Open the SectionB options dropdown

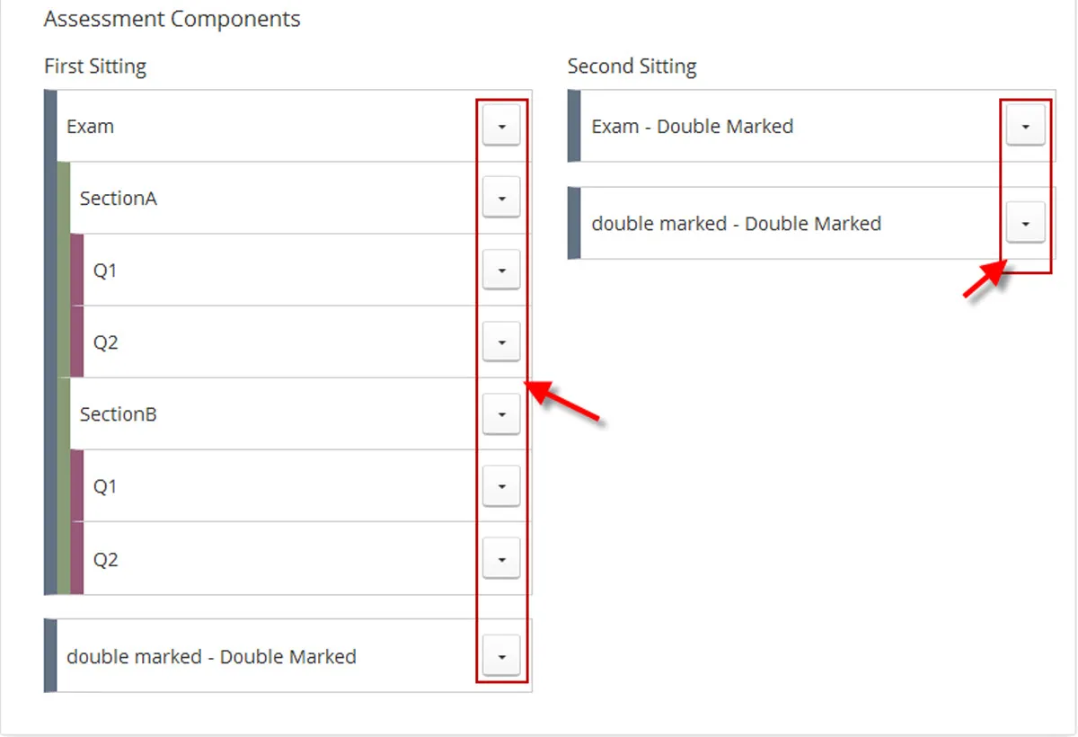501,413
